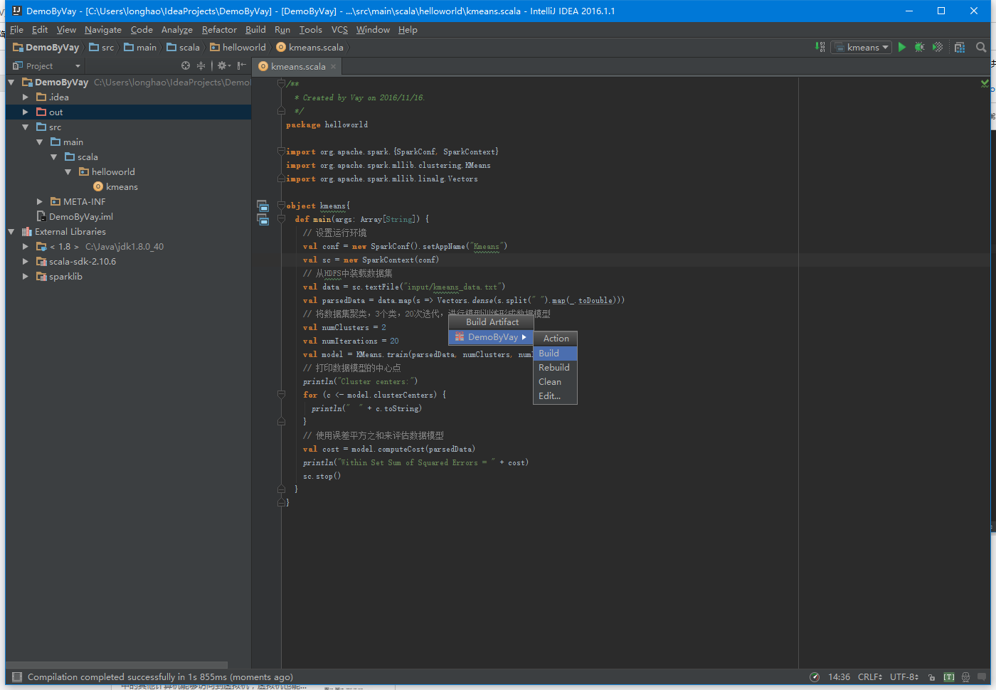The height and width of the screenshot is (690, 996).
Task: Toggle the Hector inspector icon in status bar
Action: (965, 677)
